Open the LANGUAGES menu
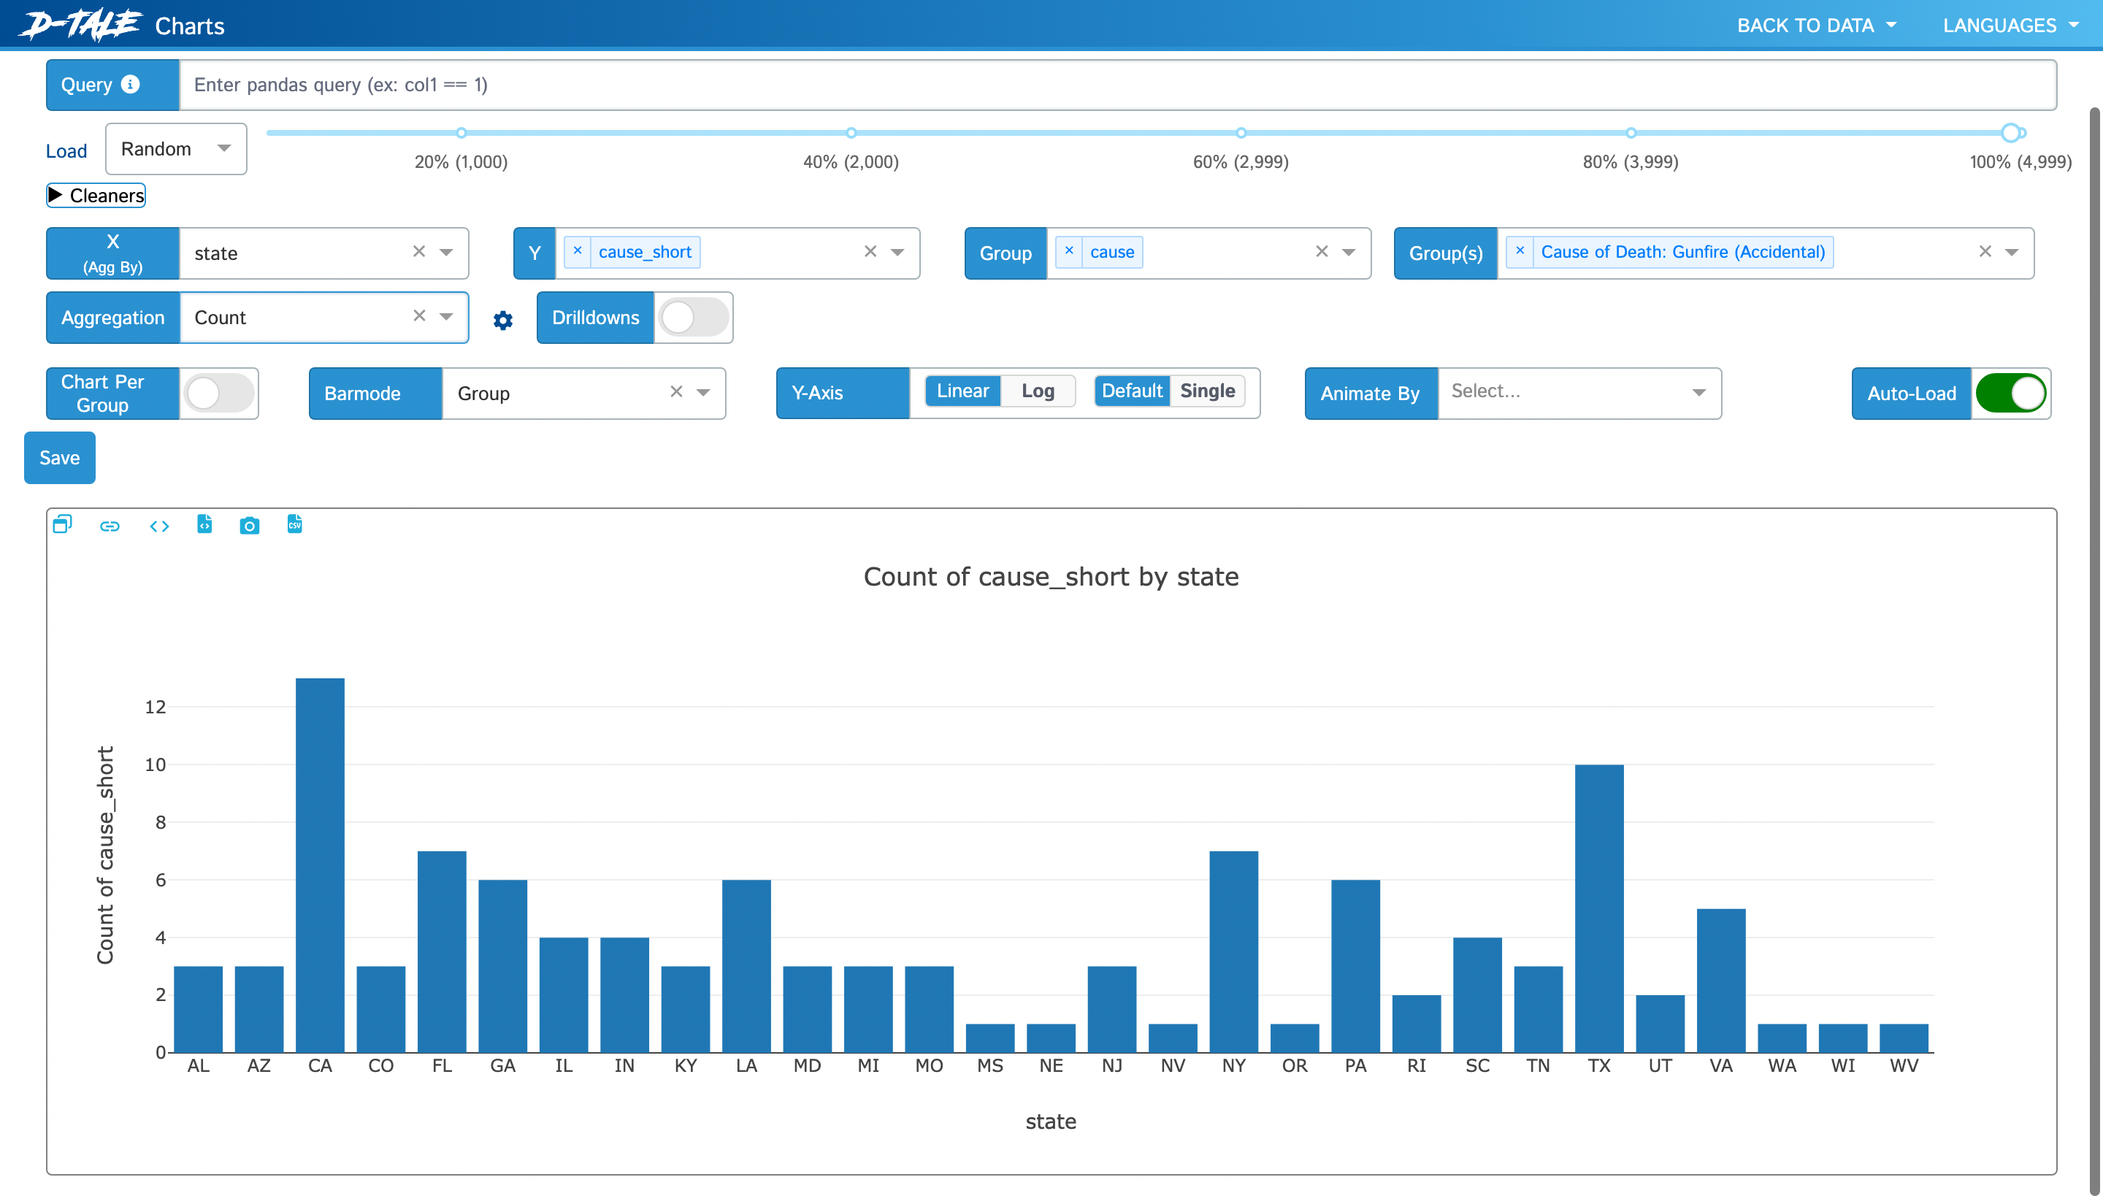The image size is (2103, 1196). [x=2010, y=26]
